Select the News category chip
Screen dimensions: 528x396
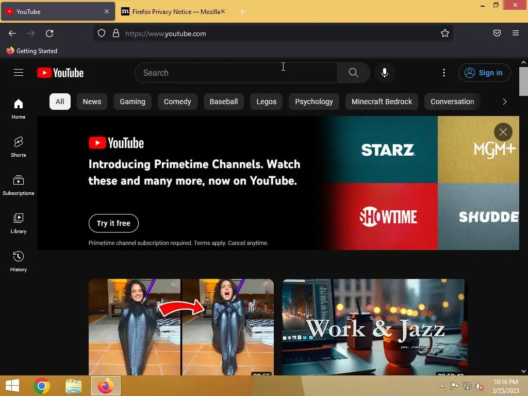click(92, 102)
